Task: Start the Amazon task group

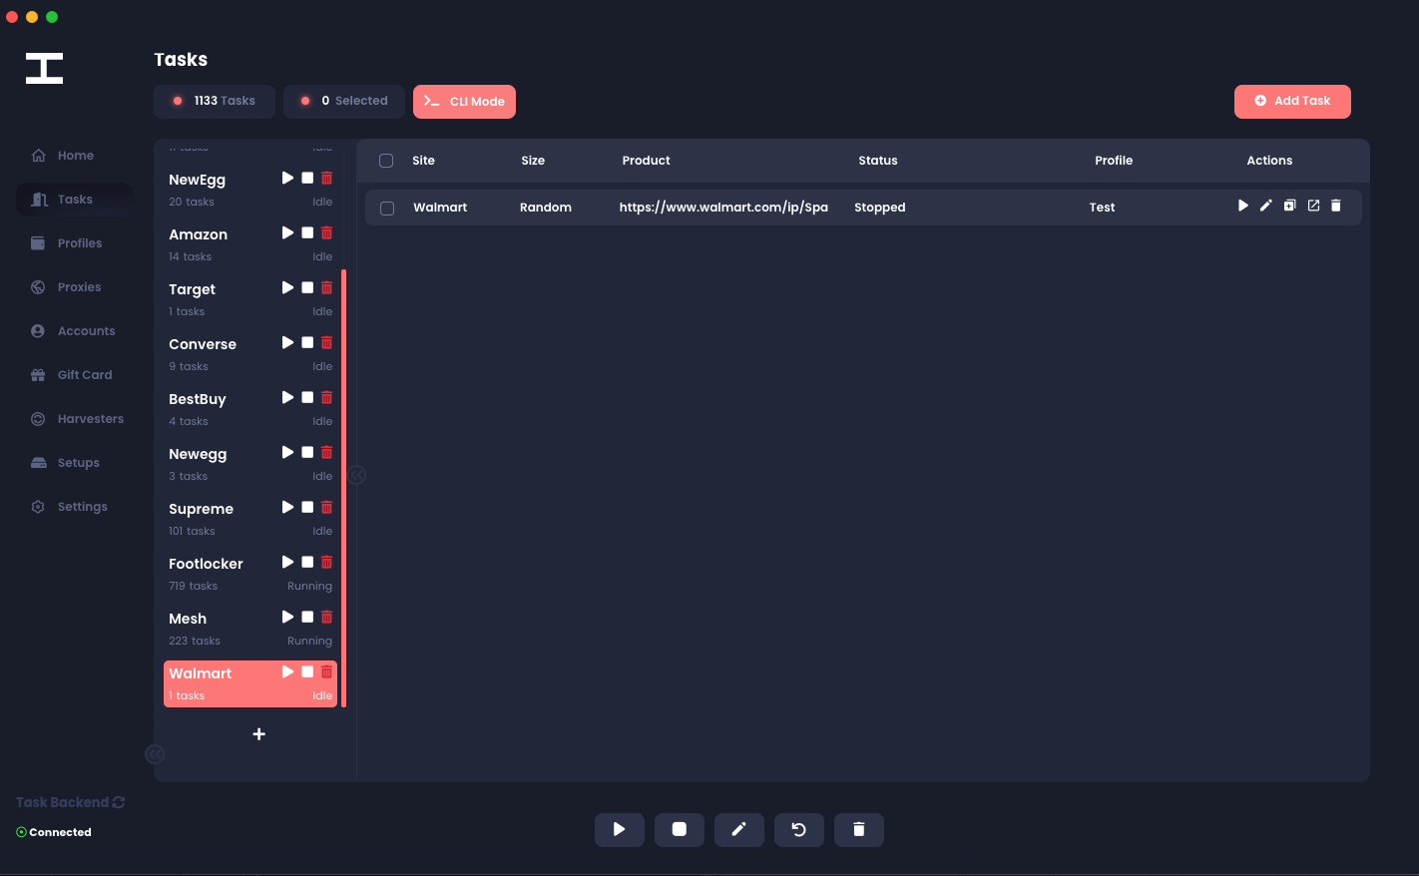Action: click(x=287, y=232)
